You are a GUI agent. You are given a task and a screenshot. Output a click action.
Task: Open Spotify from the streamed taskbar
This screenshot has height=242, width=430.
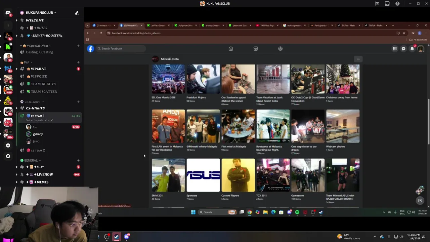(x=297, y=212)
